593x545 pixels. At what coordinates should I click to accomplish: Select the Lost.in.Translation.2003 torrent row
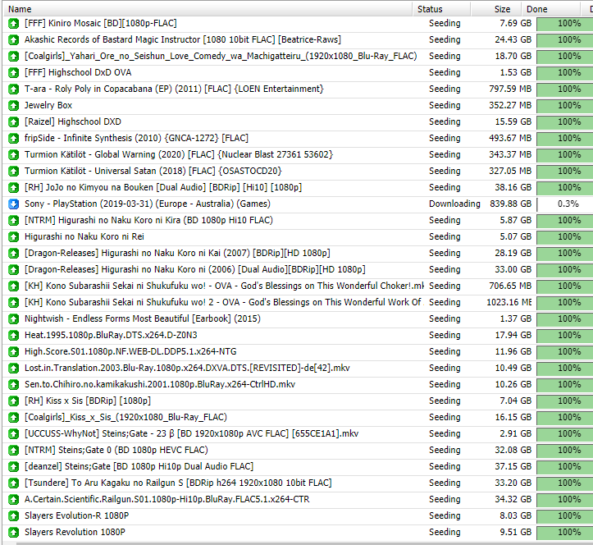point(187,368)
